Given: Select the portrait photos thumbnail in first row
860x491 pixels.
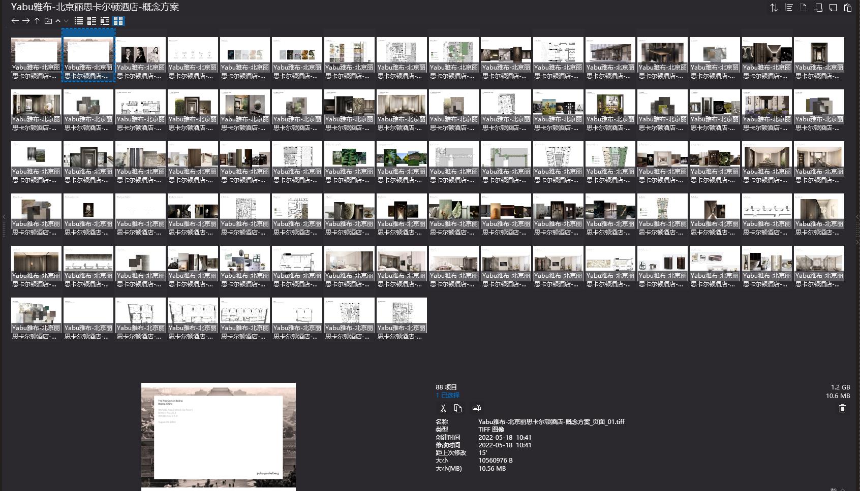Looking at the screenshot, I should (x=140, y=50).
